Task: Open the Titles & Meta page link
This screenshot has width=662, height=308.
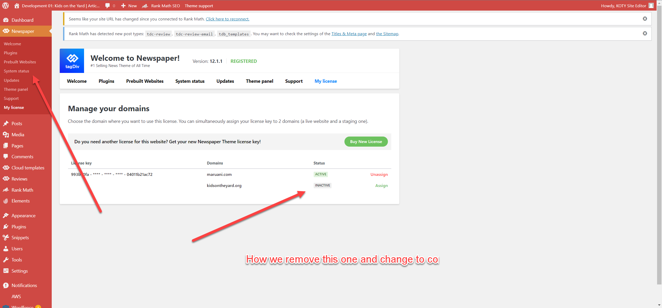Action: click(349, 34)
